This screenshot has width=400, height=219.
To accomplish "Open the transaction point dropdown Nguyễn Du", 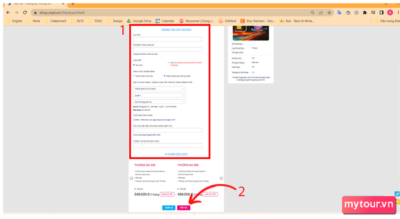I will click(159, 102).
